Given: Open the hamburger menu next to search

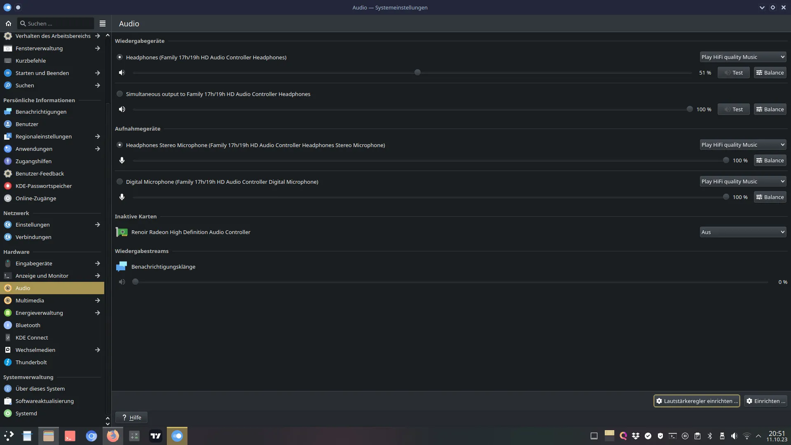Looking at the screenshot, I should click(103, 23).
